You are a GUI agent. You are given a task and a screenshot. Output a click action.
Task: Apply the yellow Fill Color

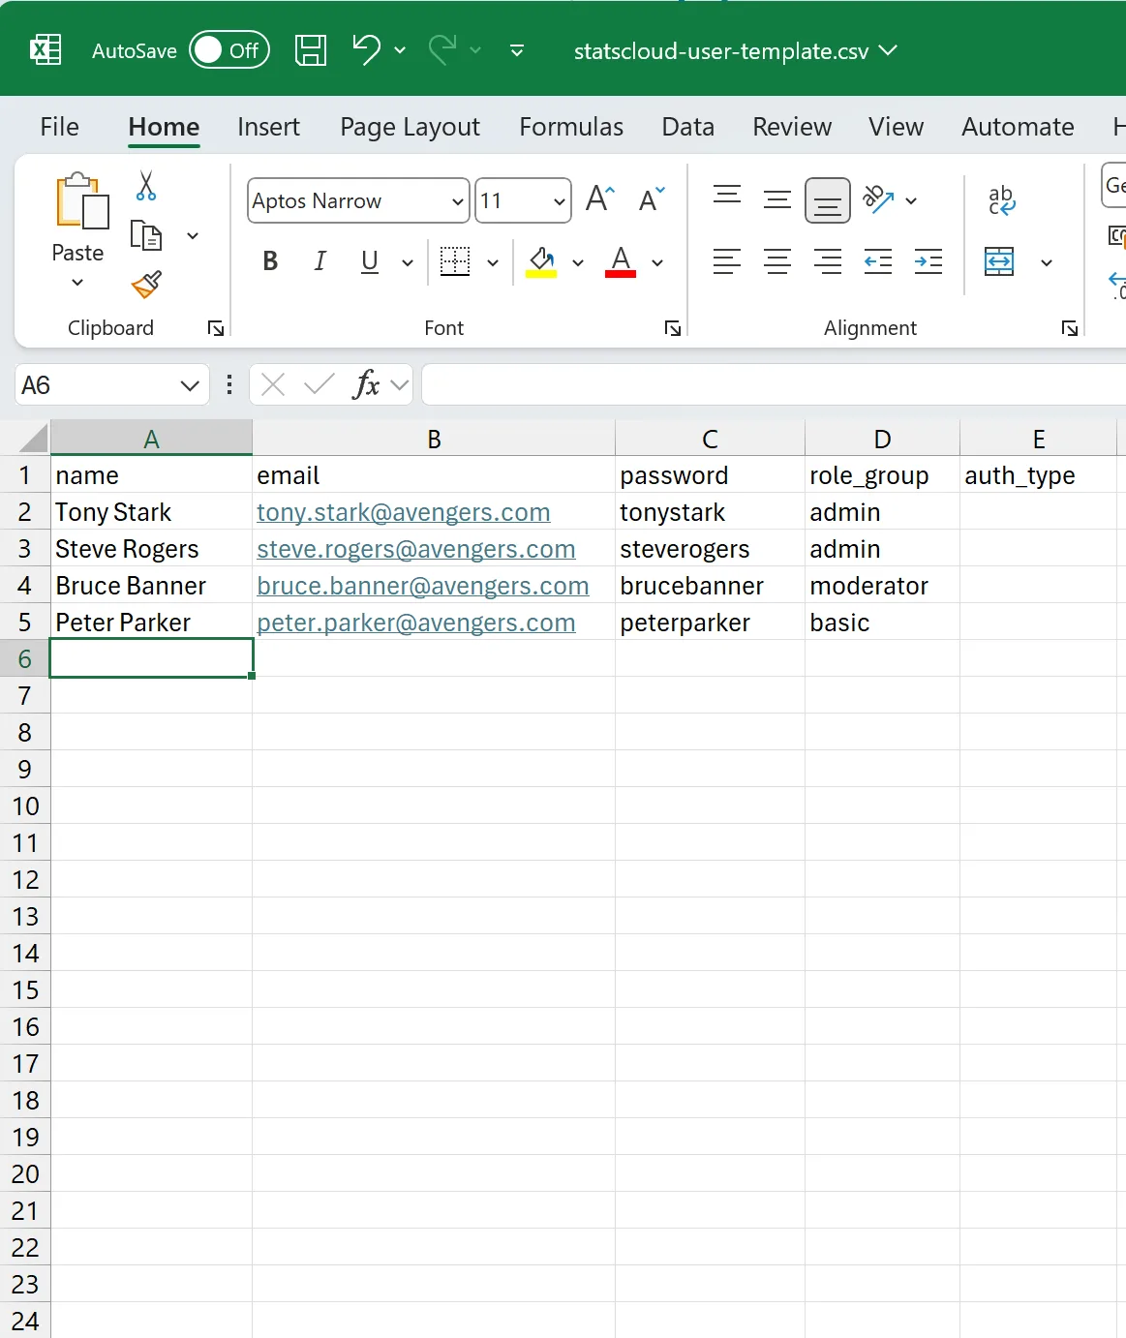(x=541, y=261)
